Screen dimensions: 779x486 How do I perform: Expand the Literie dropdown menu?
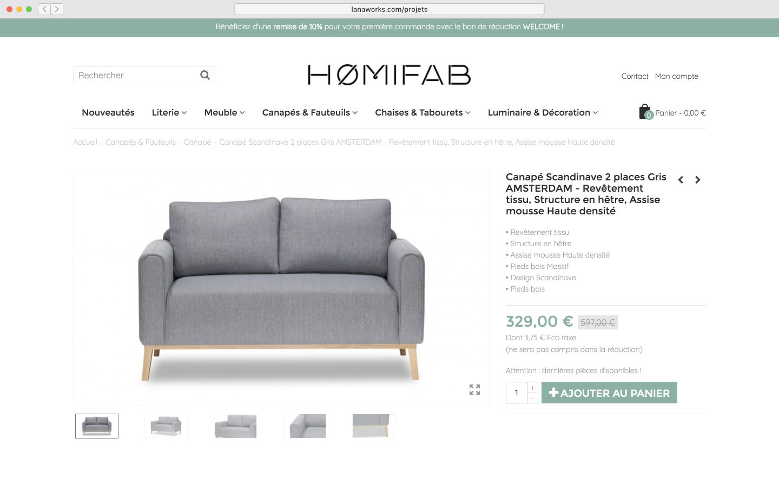(169, 112)
